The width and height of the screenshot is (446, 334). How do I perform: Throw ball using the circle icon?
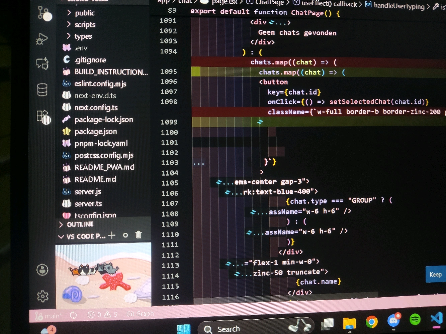[125, 235]
